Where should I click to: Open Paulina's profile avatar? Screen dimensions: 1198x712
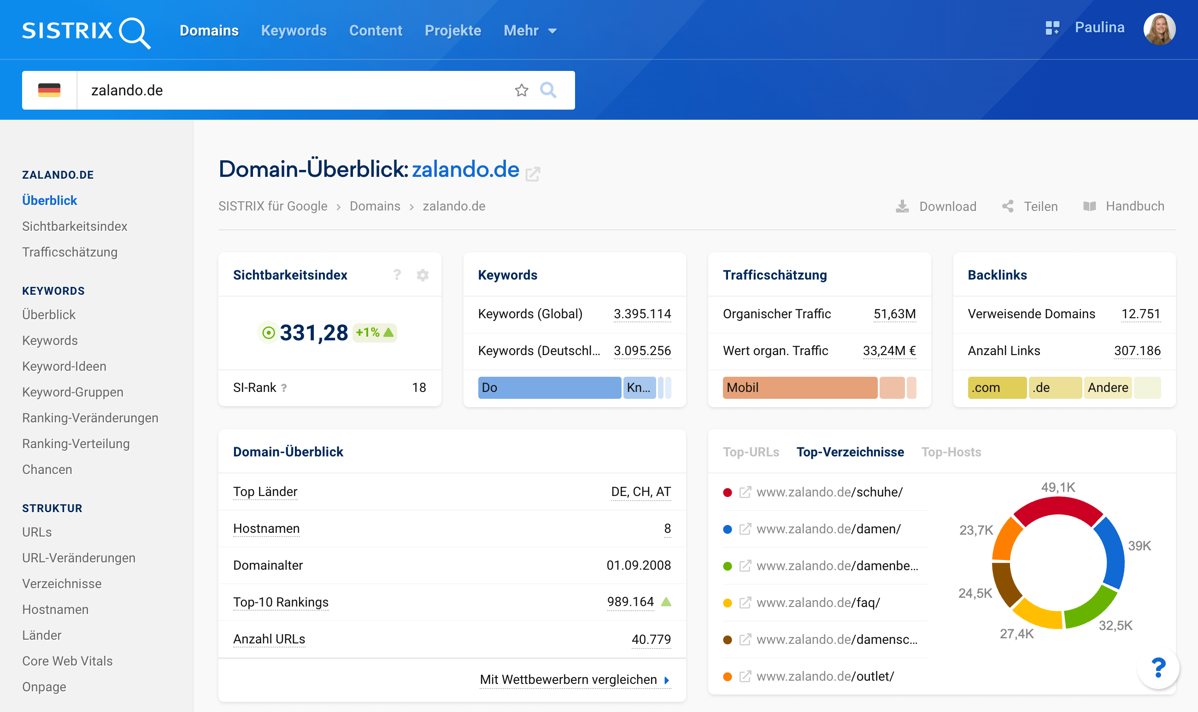[x=1159, y=29]
